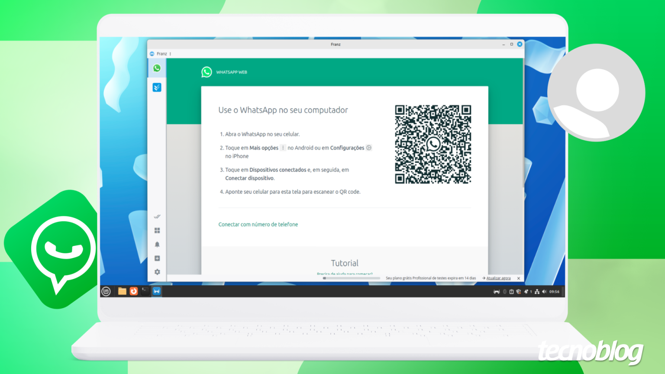This screenshot has width=665, height=374.
Task: Open the workspaces grid icon
Action: pos(157,230)
